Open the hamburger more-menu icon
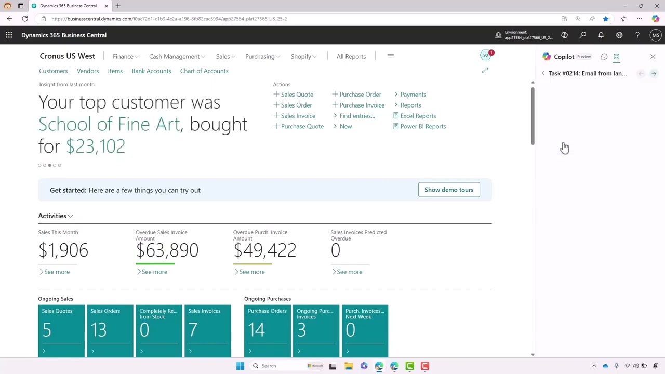665x374 pixels. (x=391, y=56)
